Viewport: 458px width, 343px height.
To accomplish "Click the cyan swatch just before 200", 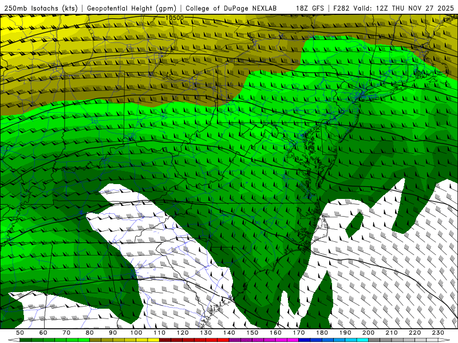I will pyautogui.click(x=363, y=340).
